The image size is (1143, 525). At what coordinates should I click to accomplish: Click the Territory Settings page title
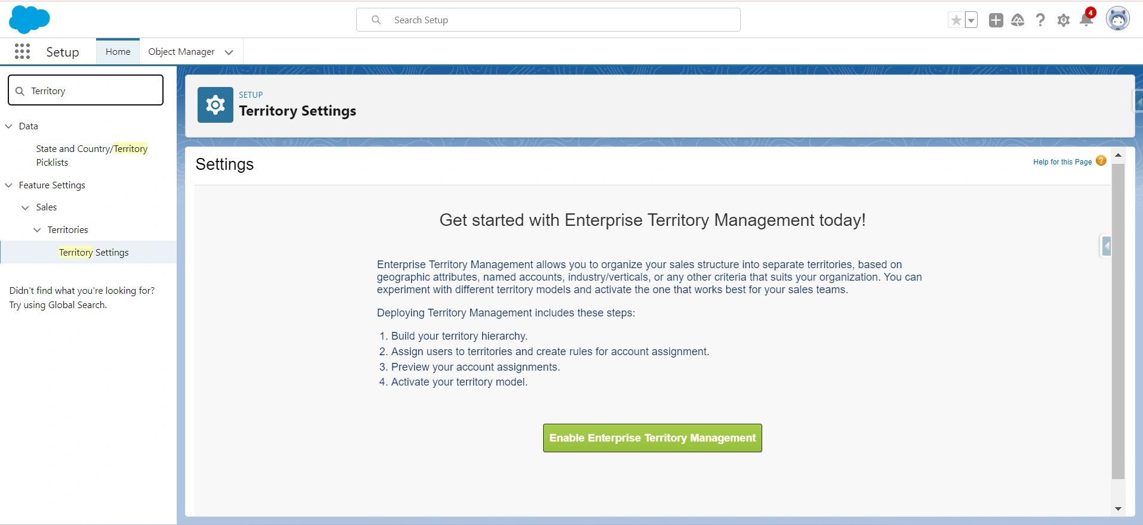coord(297,111)
